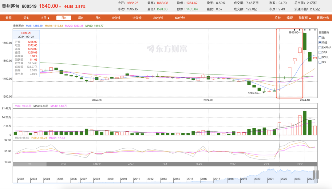Click the VOL: 10.04万 volume label
Image resolution: width=332 pixels, height=189 pixels.
23,106
